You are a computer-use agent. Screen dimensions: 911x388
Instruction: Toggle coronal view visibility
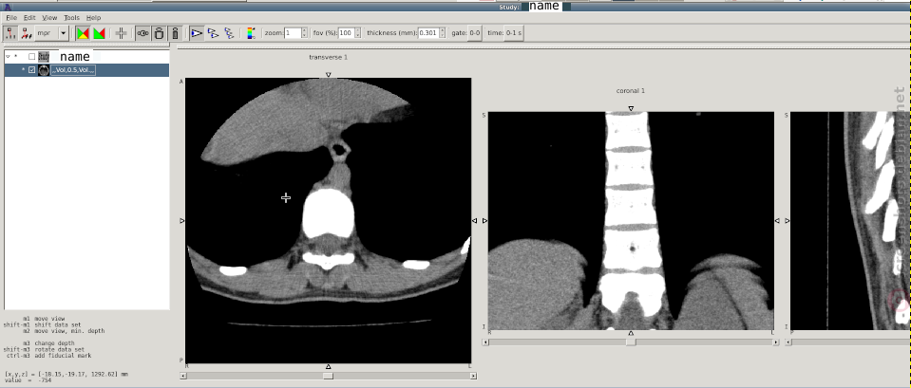point(159,33)
